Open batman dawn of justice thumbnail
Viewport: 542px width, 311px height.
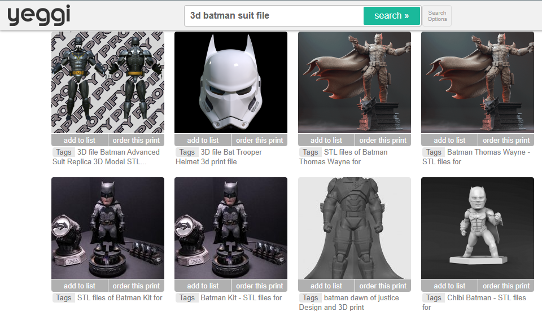355,228
